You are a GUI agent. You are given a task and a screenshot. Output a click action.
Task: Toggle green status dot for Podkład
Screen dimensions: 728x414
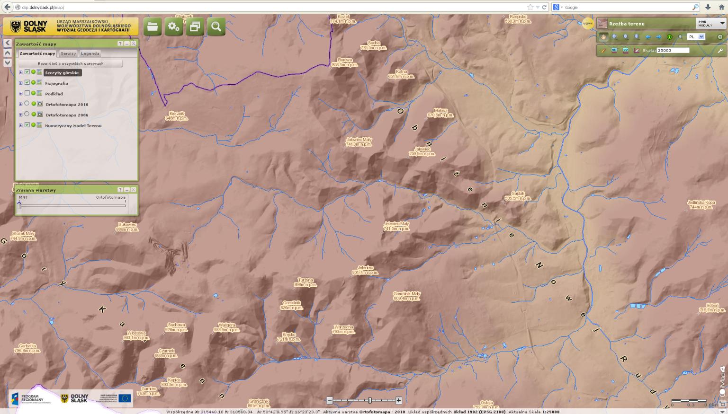click(x=34, y=93)
